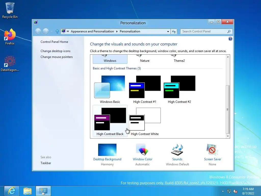Open the Sounds icon
The height and width of the screenshot is (196, 261).
[x=177, y=150]
